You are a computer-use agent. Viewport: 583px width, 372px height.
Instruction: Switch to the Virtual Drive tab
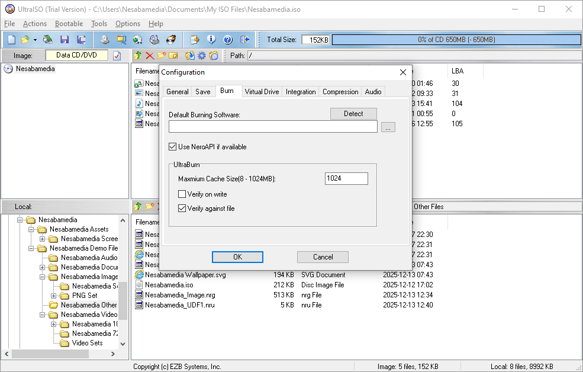(262, 92)
